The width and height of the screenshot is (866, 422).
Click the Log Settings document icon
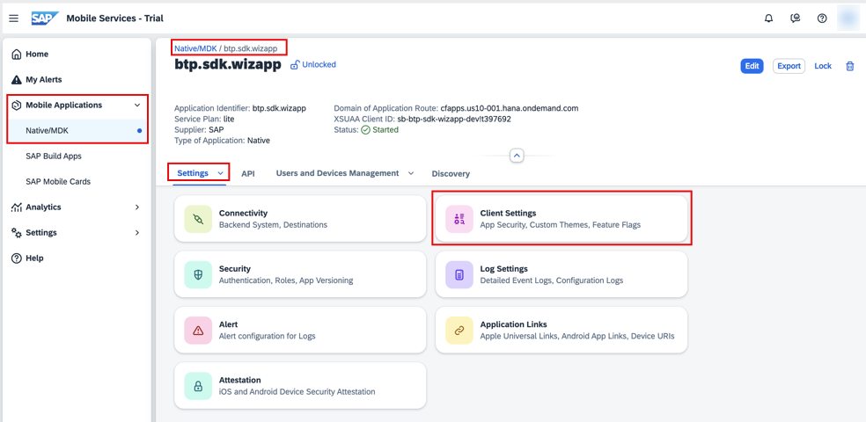coord(459,274)
